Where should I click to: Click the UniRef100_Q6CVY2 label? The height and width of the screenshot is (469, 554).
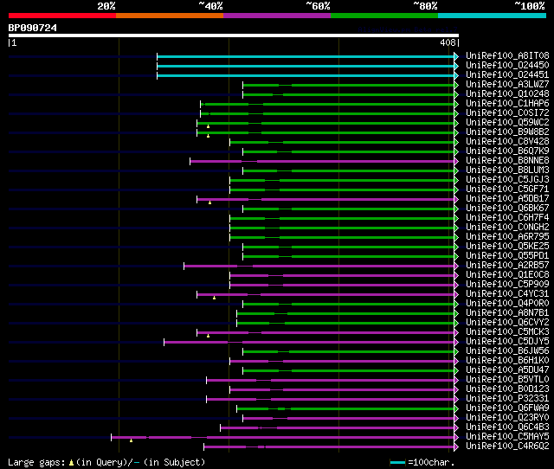[x=507, y=323]
